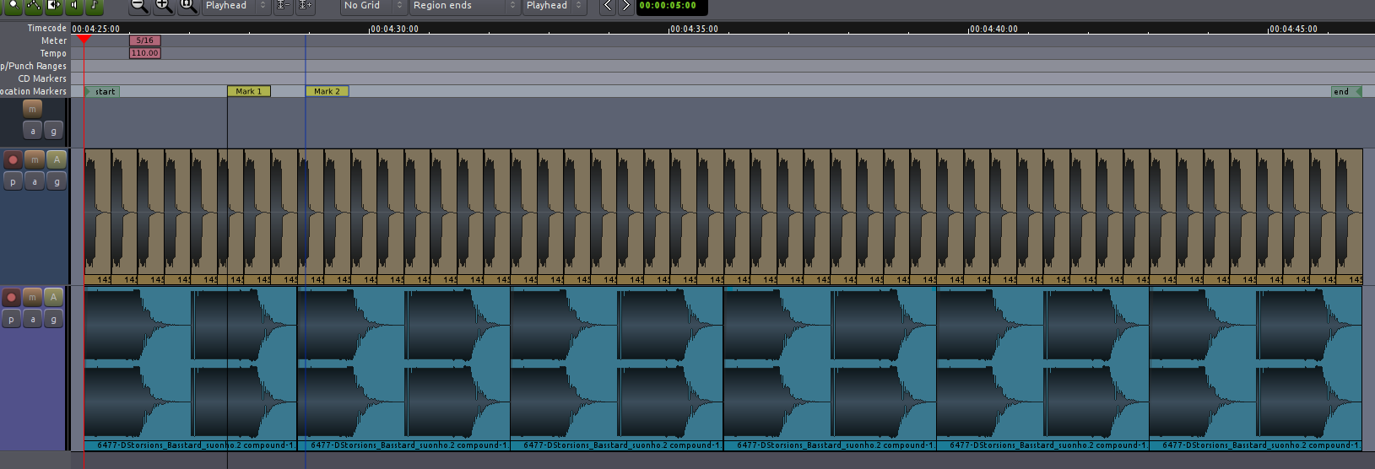This screenshot has width=1375, height=469.
Task: Click the zoom out magnifier button
Action: point(139,6)
